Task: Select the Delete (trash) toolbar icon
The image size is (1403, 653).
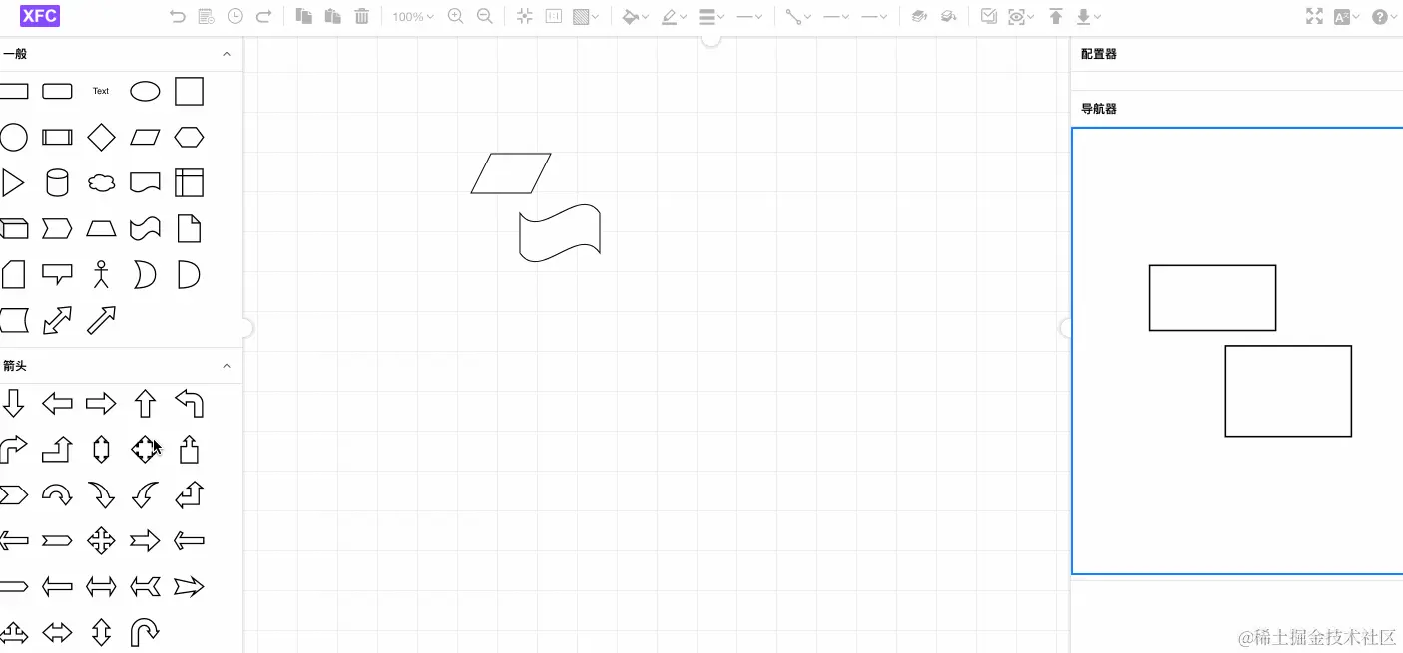Action: [360, 16]
